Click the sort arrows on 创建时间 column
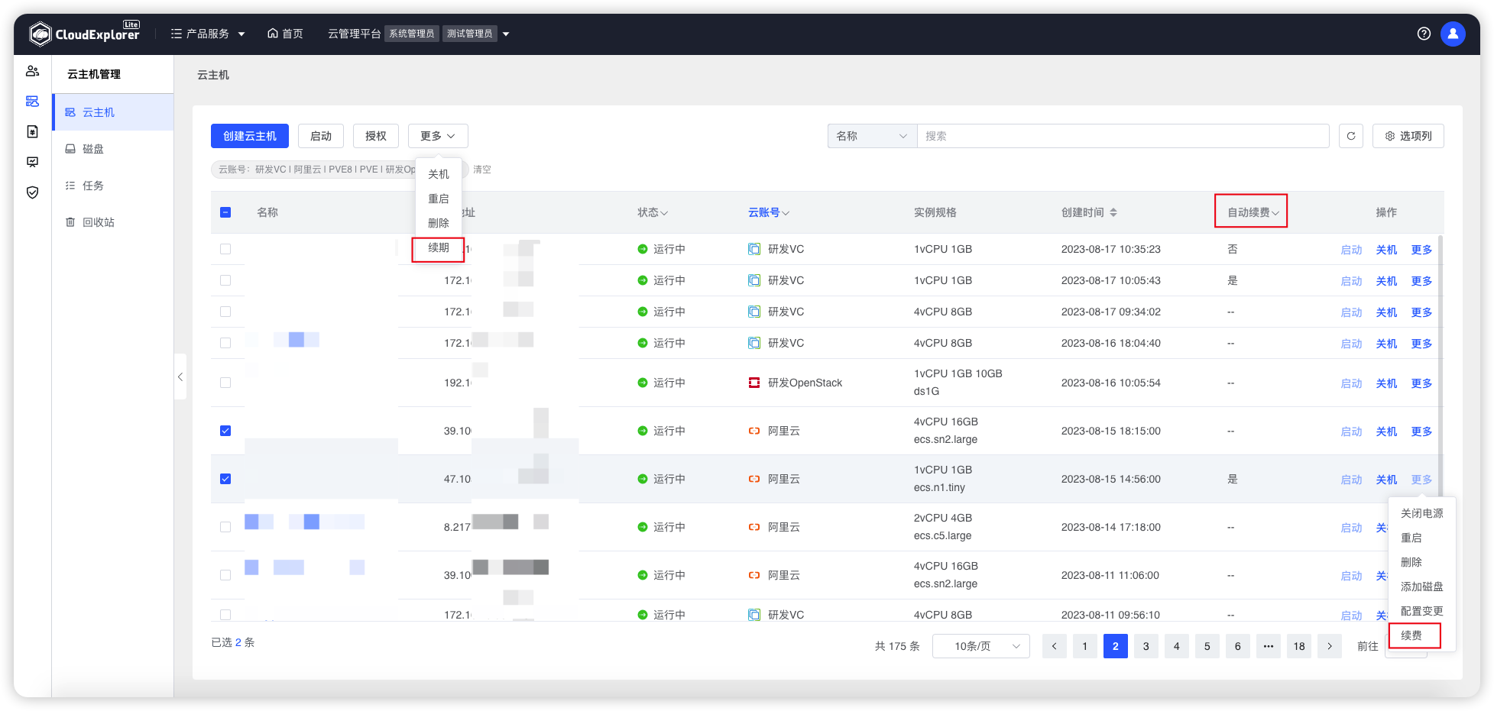This screenshot has height=711, width=1494. tap(1113, 212)
